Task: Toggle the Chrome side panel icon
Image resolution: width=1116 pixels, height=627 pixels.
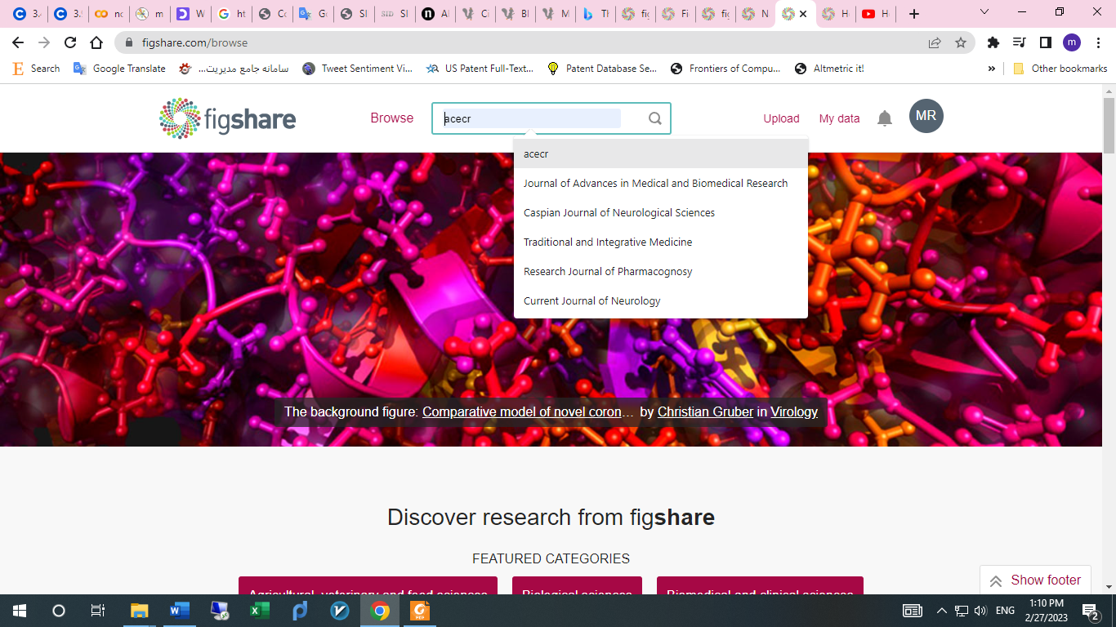Action: (x=1045, y=42)
